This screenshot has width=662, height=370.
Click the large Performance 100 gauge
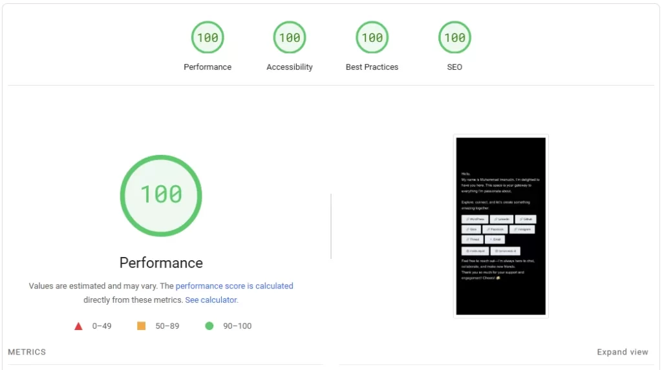pos(161,195)
